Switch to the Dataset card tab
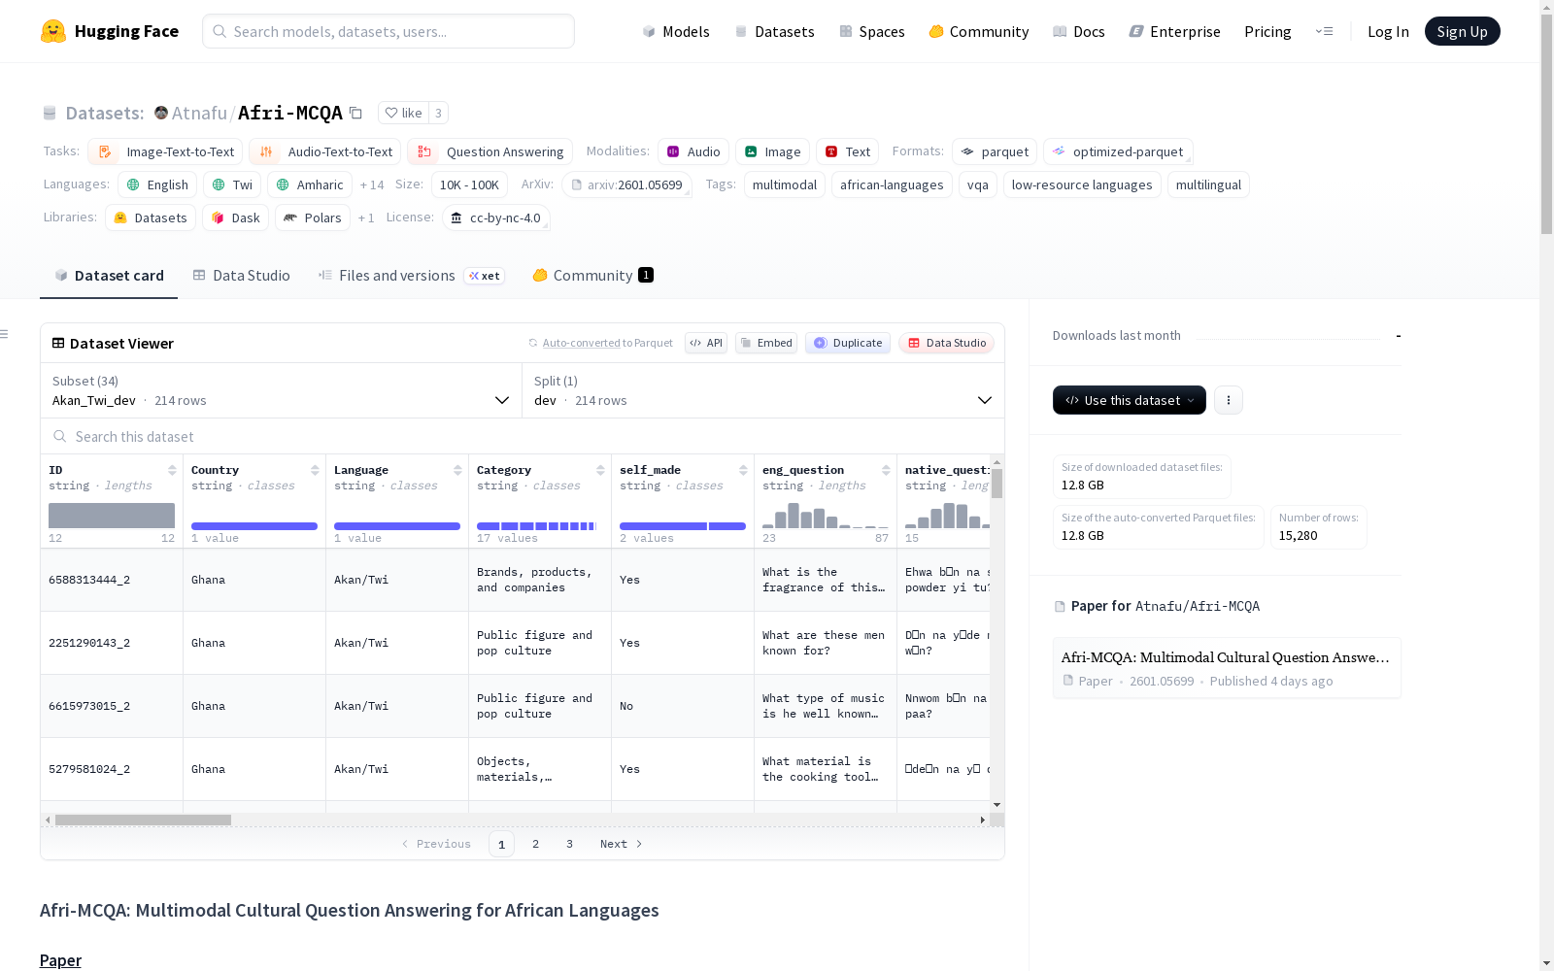Viewport: 1554px width, 971px height. [x=109, y=276]
